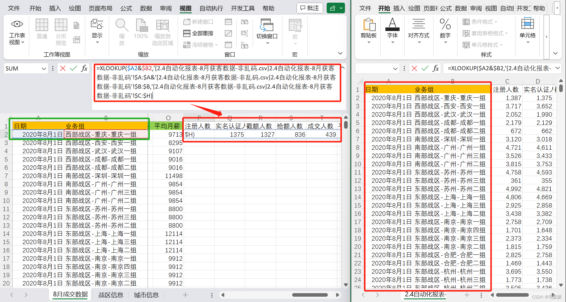Click in the left window's formula bar text
Image resolution: width=566 pixels, height=302 pixels.
pyautogui.click(x=217, y=82)
